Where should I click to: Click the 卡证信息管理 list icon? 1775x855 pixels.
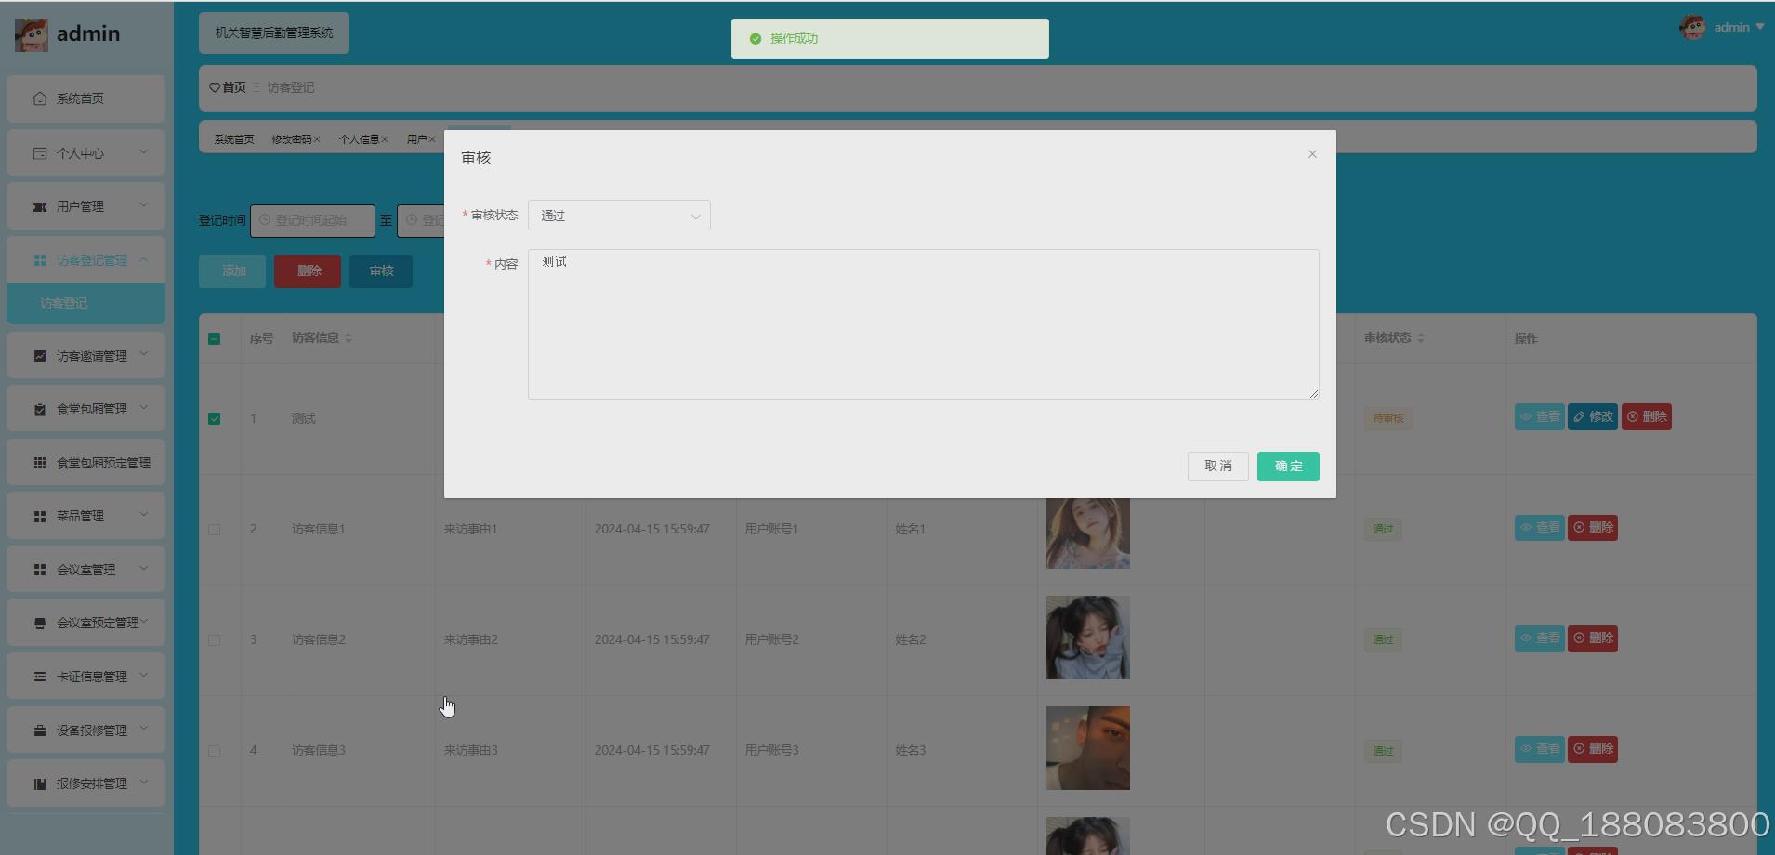pos(39,676)
